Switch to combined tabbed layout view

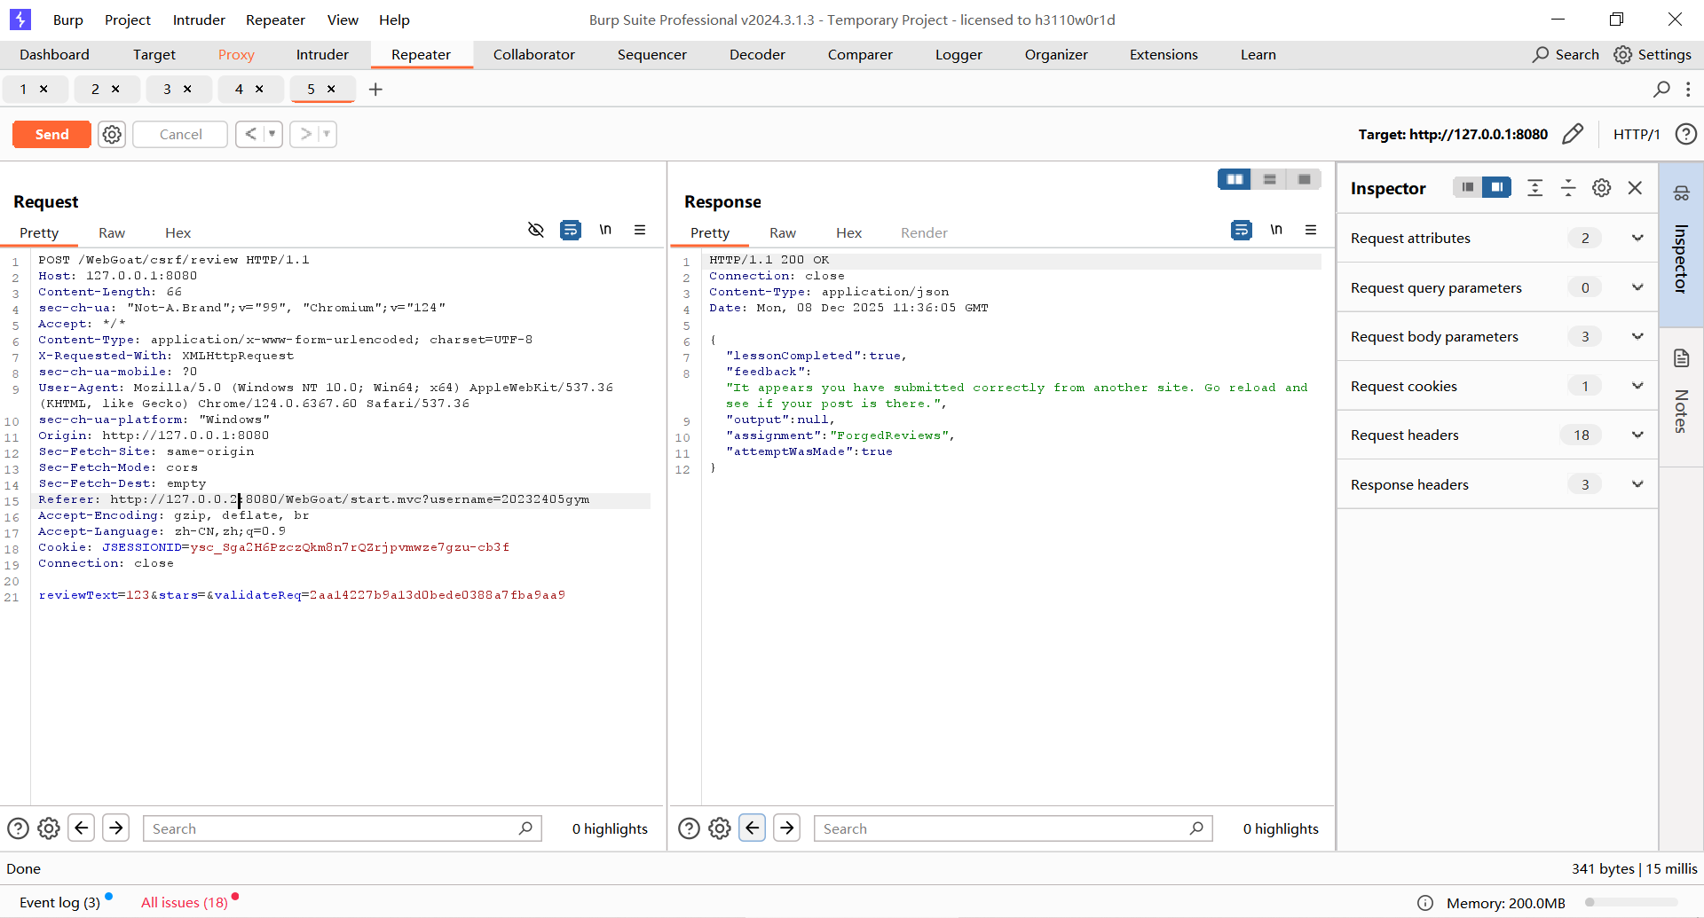coord(1305,179)
